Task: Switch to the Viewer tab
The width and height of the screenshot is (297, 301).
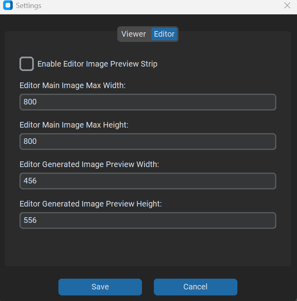Action: point(134,34)
